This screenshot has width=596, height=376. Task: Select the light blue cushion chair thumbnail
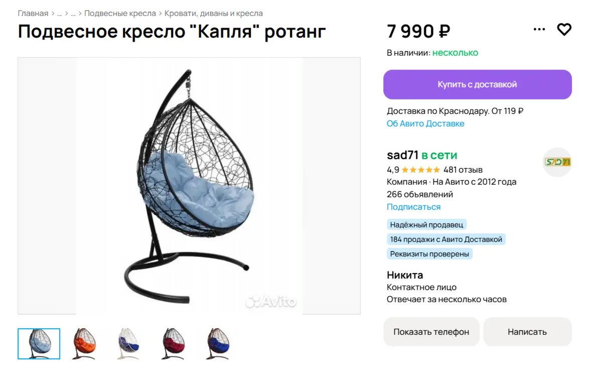pos(39,344)
